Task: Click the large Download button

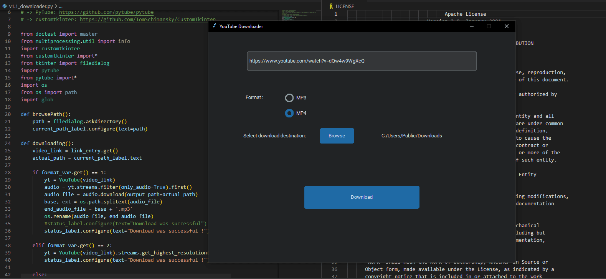Action: click(362, 197)
